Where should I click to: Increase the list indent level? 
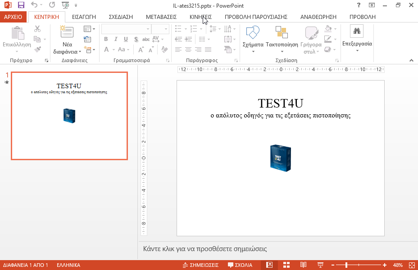pos(188,40)
